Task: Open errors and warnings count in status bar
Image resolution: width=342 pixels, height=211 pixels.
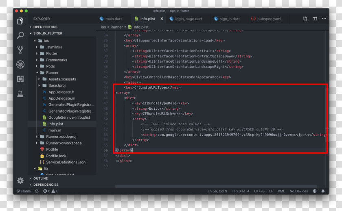Action: [x=50, y=191]
